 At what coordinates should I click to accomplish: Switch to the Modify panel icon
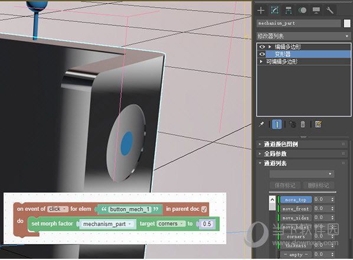point(274,10)
